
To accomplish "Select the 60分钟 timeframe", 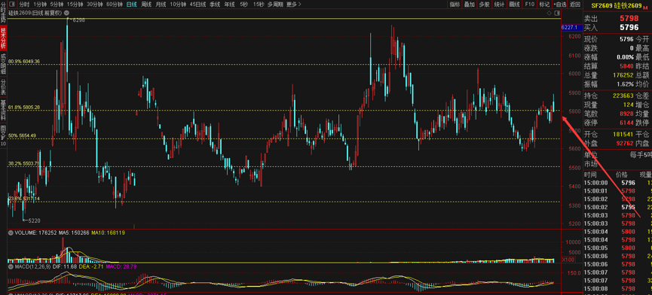I will 115,5.
